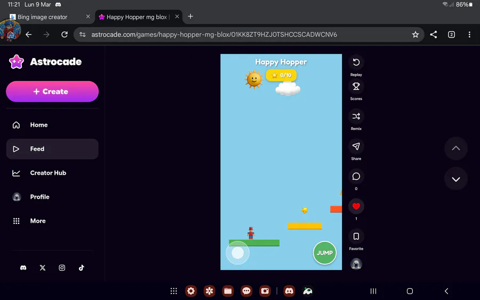480x300 pixels.
Task: Open the TikTok social link
Action: tap(82, 268)
